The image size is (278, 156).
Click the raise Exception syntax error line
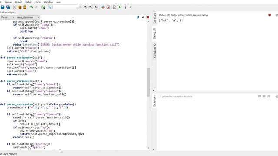(66, 45)
